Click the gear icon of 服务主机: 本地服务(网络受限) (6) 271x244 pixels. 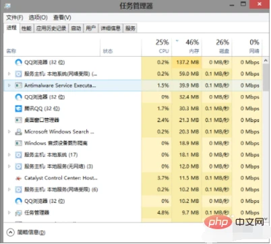[18, 189]
